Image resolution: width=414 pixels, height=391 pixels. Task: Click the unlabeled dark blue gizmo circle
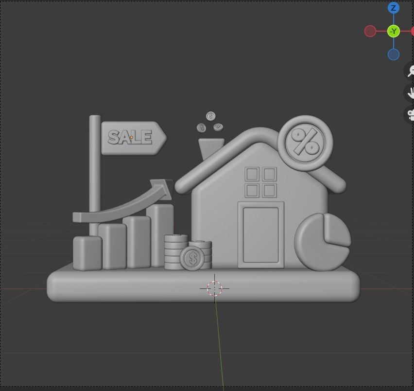pos(394,54)
